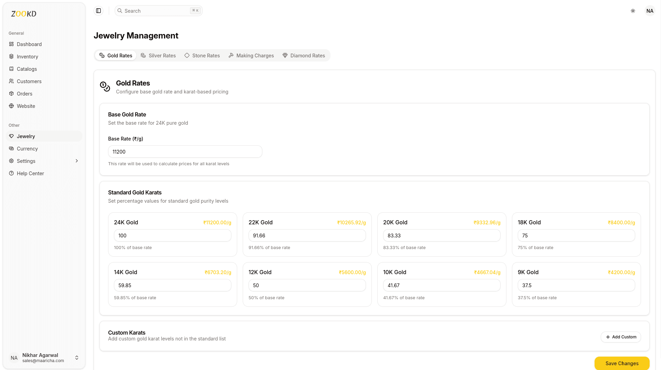Open the Orders section
This screenshot has height=370, width=661.
coord(25,93)
